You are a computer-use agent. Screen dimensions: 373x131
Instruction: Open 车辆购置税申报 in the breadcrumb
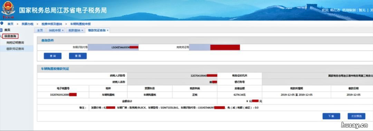pyautogui.click(x=80, y=24)
